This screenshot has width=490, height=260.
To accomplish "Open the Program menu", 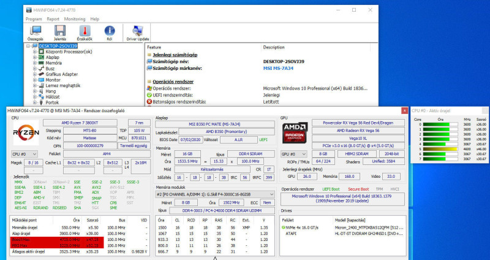I will click(34, 19).
